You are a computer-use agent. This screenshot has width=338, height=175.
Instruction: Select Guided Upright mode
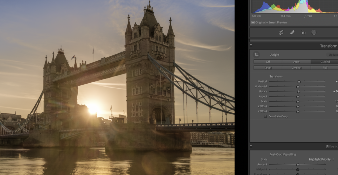point(325,62)
